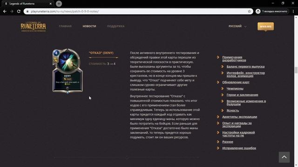Jump to Примечания разработчиков section
Image resolution: width=298 pixels, height=167 pixels.
click(234, 59)
